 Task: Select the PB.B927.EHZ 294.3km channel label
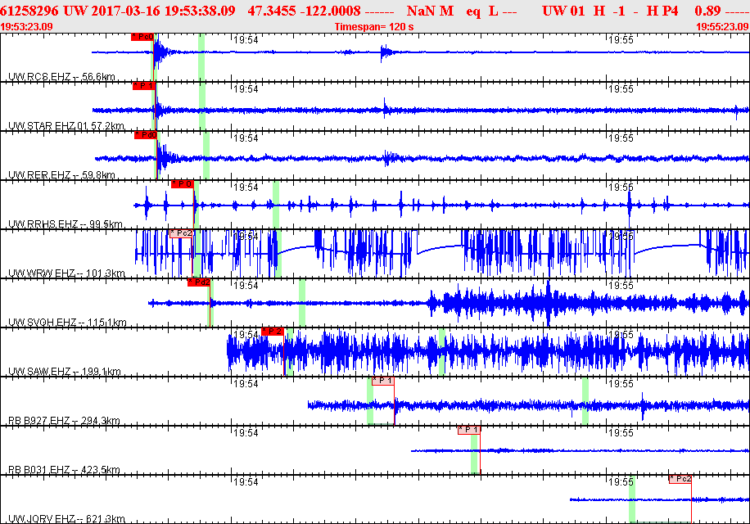click(64, 421)
